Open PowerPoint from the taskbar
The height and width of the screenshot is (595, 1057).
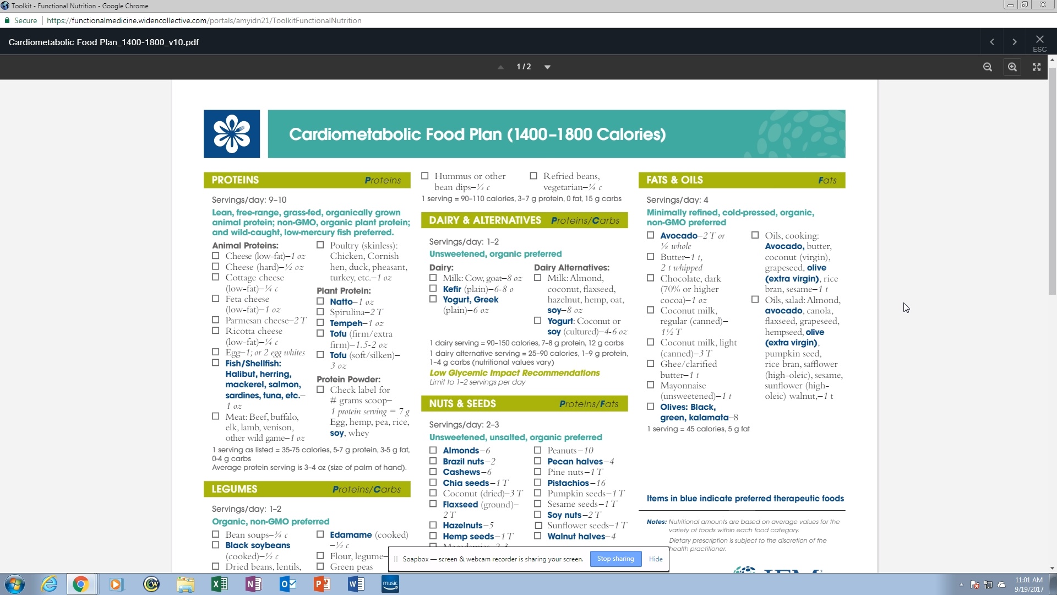pos(322,584)
